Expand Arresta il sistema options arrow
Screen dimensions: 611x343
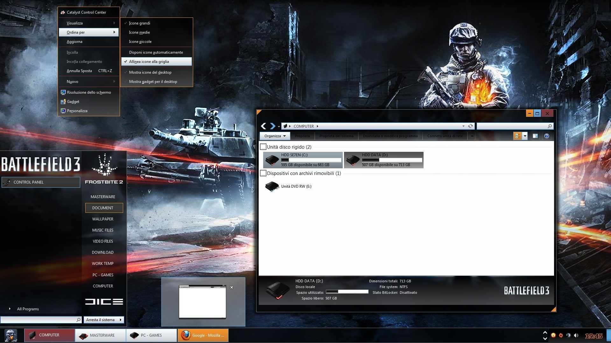click(x=121, y=320)
